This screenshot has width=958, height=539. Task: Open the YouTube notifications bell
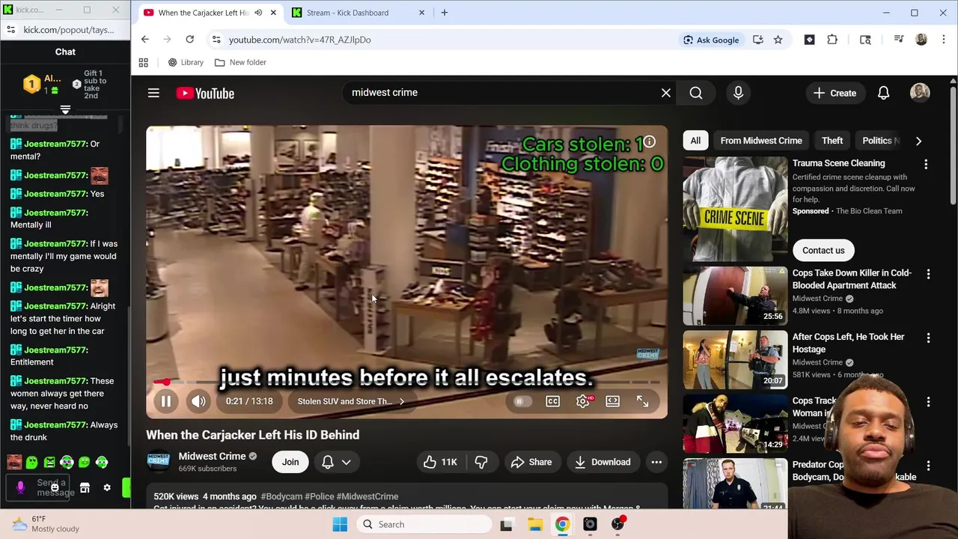[x=883, y=93]
